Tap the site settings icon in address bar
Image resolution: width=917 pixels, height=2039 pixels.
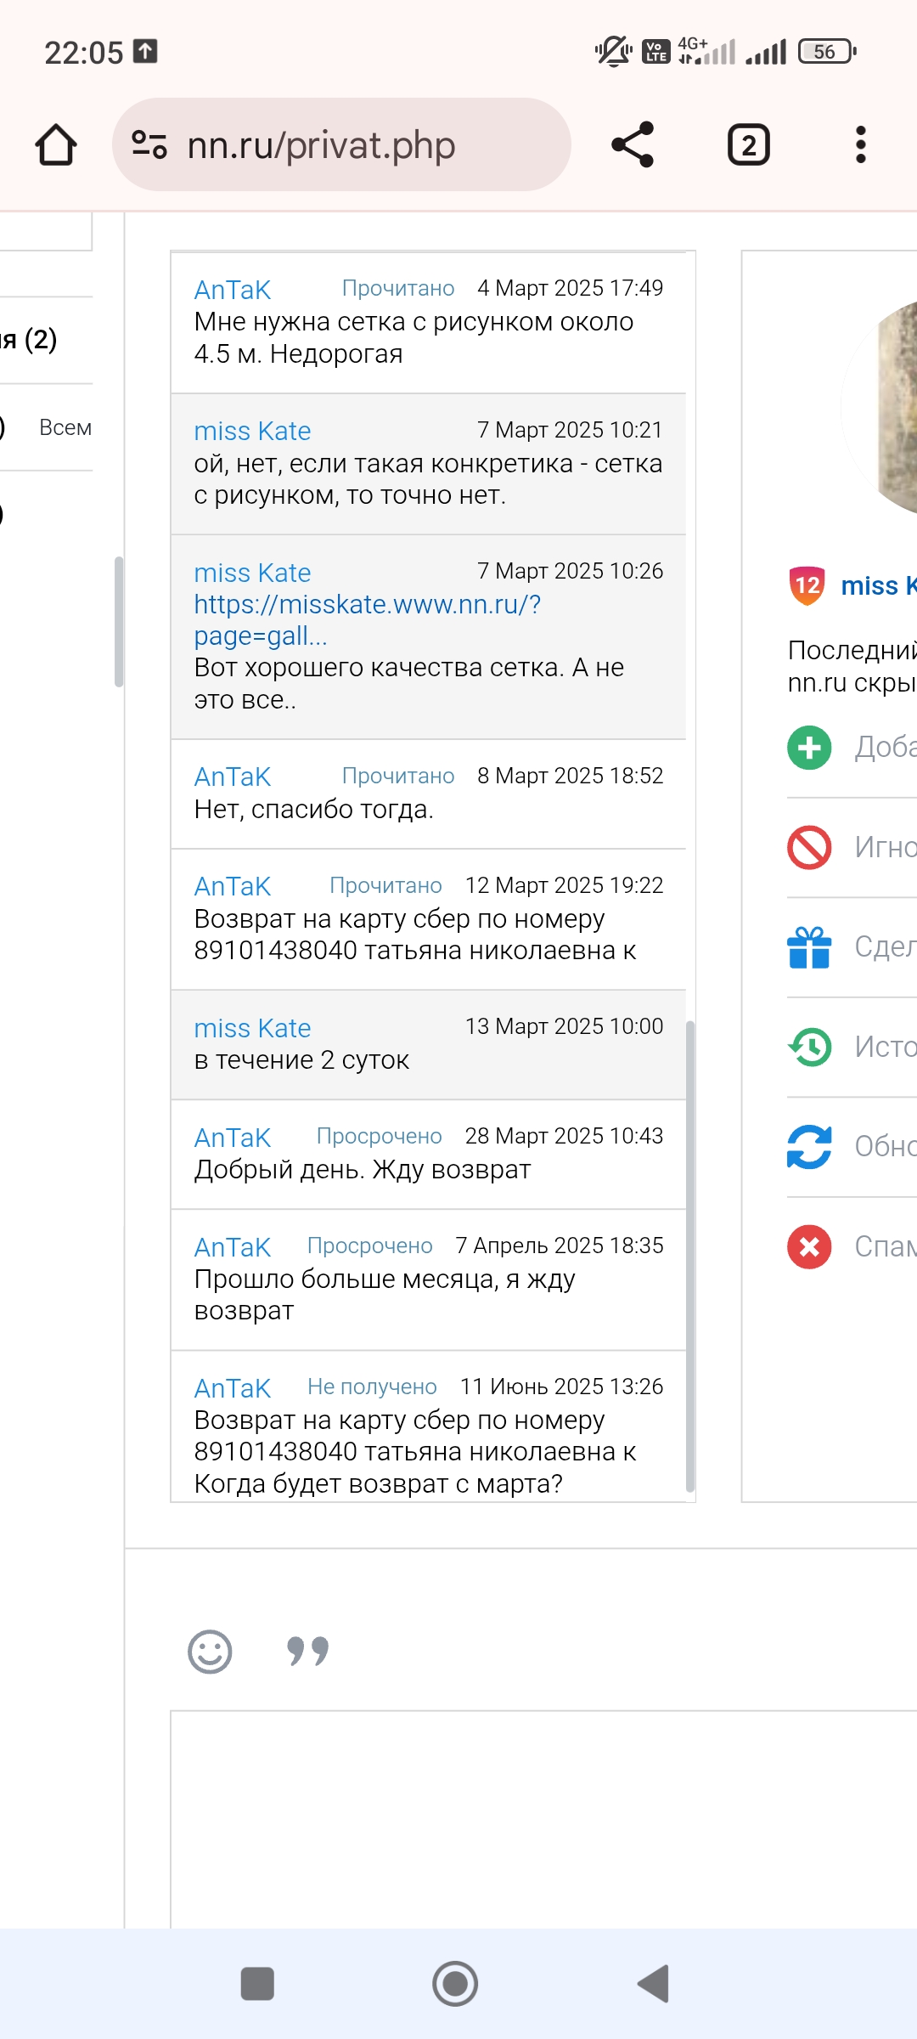(149, 144)
